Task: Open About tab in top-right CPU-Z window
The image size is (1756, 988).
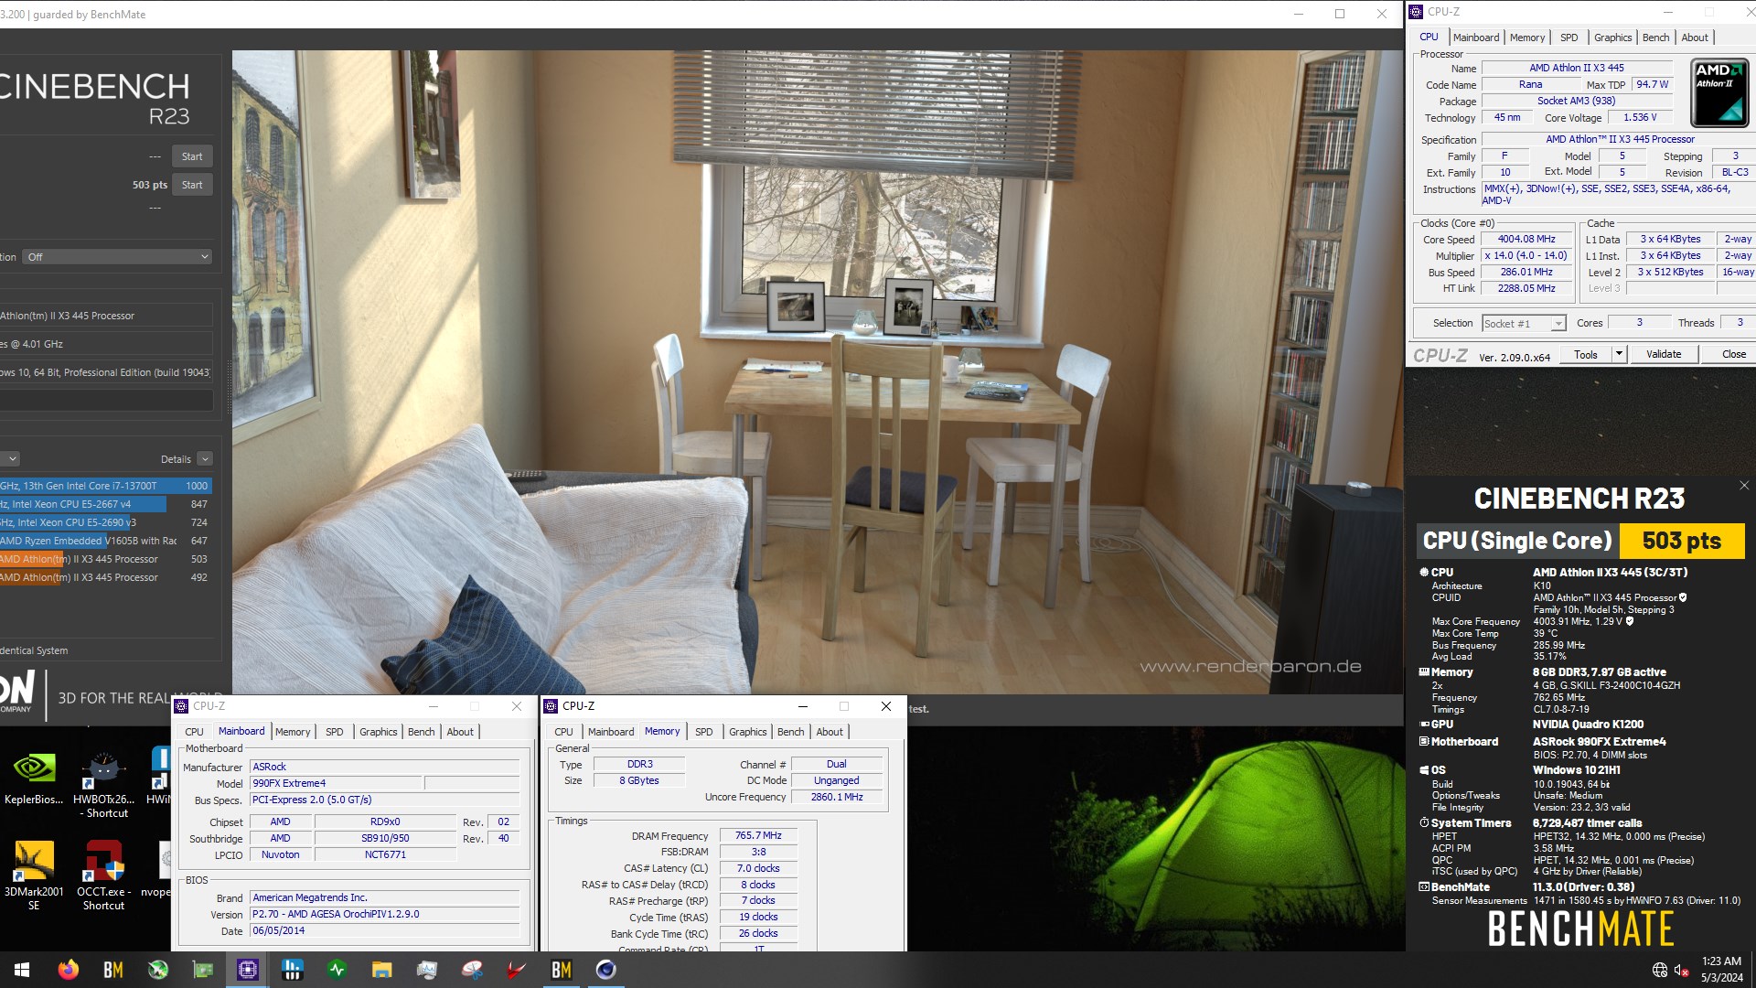Action: 1695,38
